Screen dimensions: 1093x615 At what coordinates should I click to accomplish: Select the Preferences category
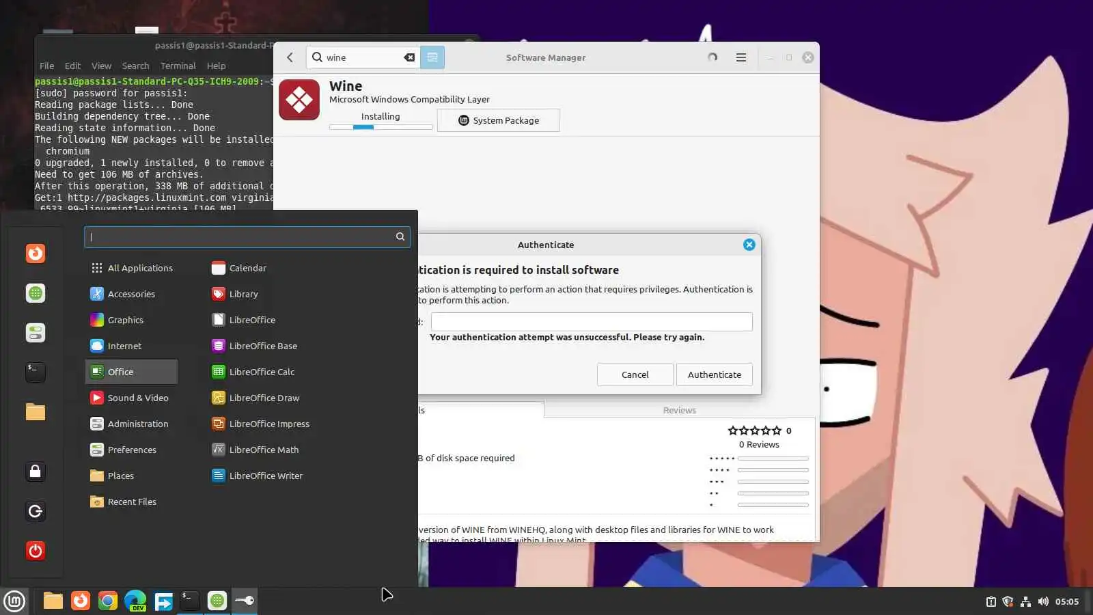click(x=131, y=450)
